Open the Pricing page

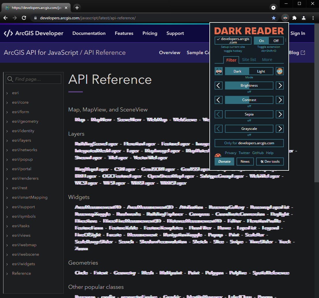point(150,33)
